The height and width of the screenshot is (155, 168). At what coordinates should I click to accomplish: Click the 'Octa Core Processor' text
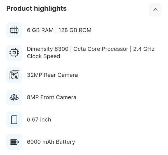click(101, 49)
